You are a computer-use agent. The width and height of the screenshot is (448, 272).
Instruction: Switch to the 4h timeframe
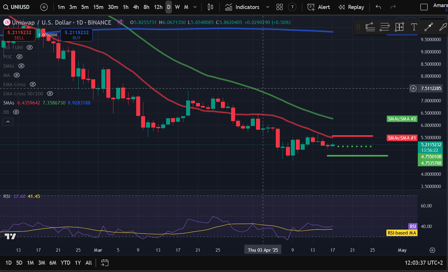click(136, 7)
